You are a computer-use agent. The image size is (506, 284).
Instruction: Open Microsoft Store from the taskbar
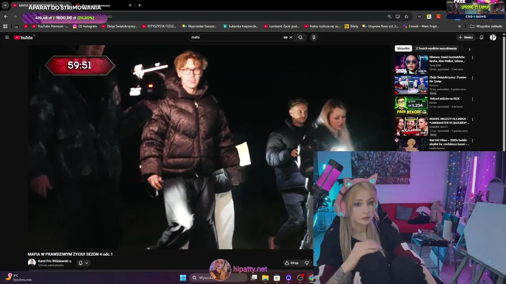[277, 278]
